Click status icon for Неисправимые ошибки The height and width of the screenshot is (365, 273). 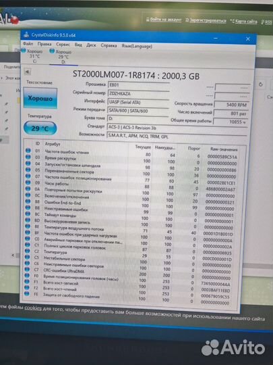(x=28, y=208)
